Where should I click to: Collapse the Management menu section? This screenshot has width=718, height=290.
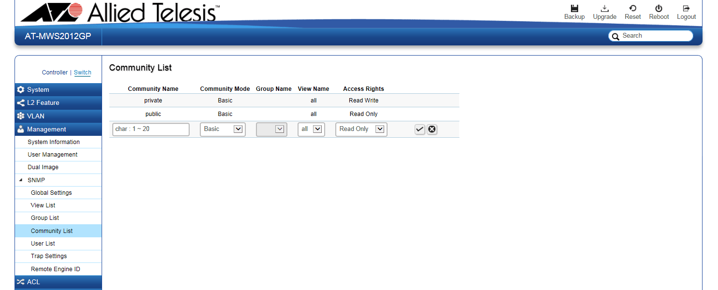tap(59, 129)
